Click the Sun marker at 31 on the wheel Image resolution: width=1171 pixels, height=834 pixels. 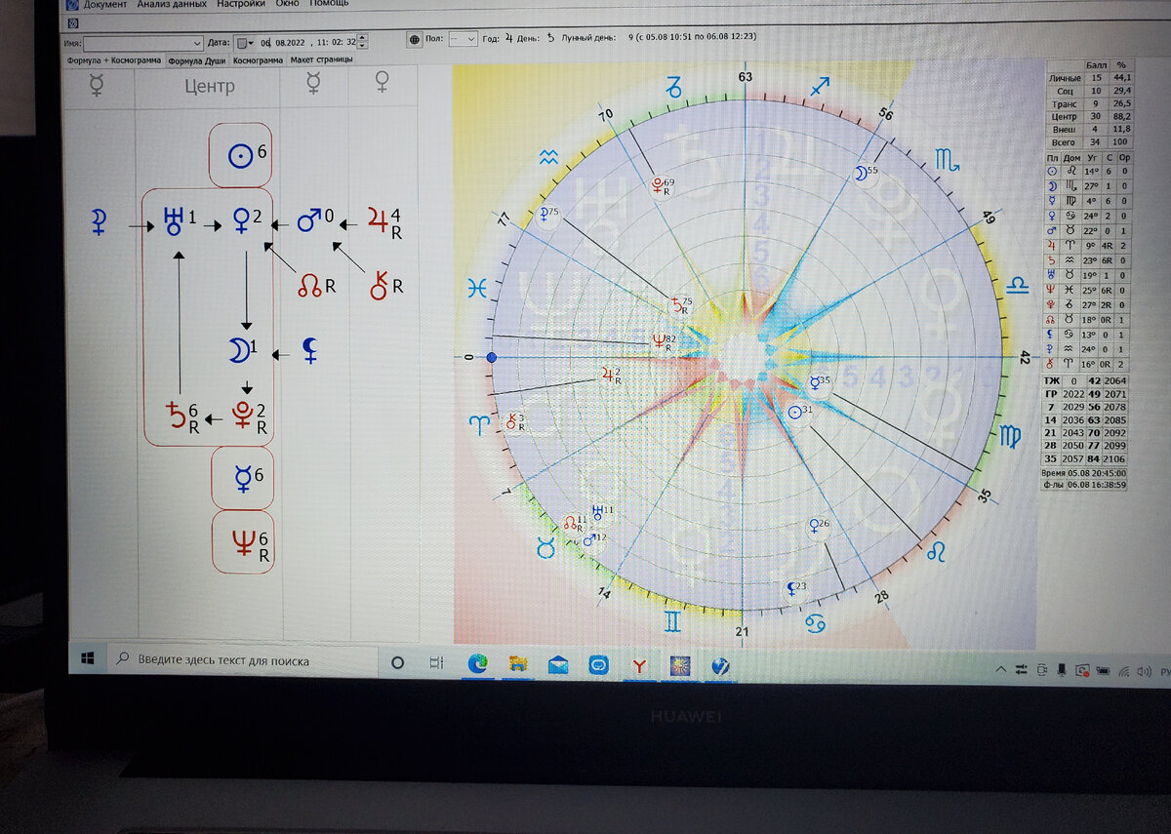[x=795, y=412]
